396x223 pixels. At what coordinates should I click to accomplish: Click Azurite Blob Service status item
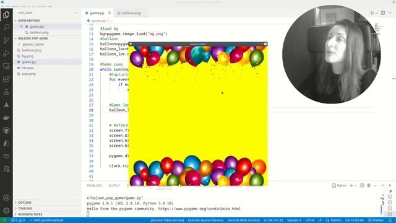click(243, 221)
